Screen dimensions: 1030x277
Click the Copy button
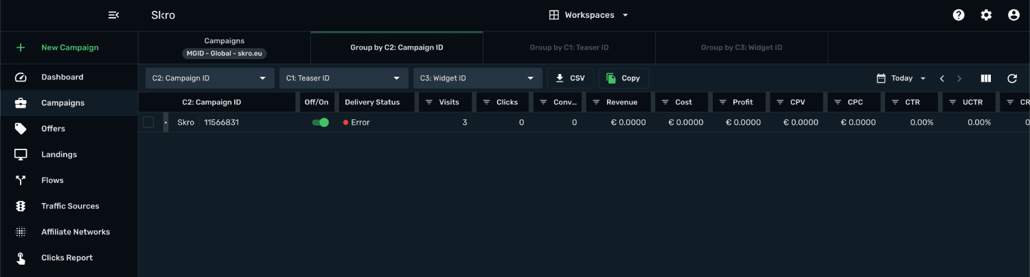[623, 78]
